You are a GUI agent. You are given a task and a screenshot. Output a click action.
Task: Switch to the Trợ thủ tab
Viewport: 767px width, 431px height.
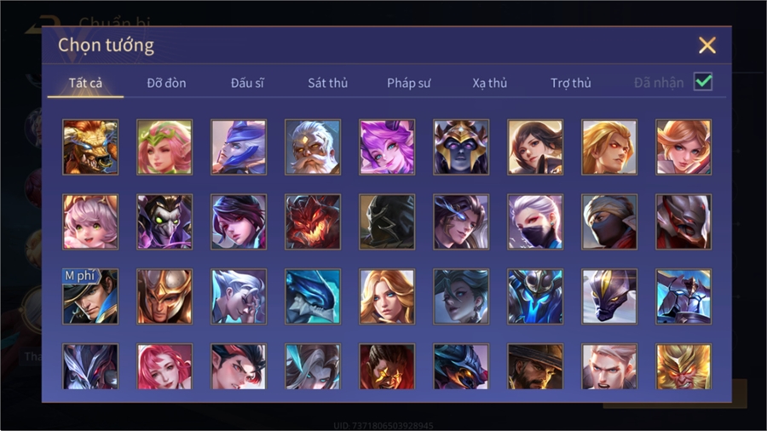(x=571, y=83)
